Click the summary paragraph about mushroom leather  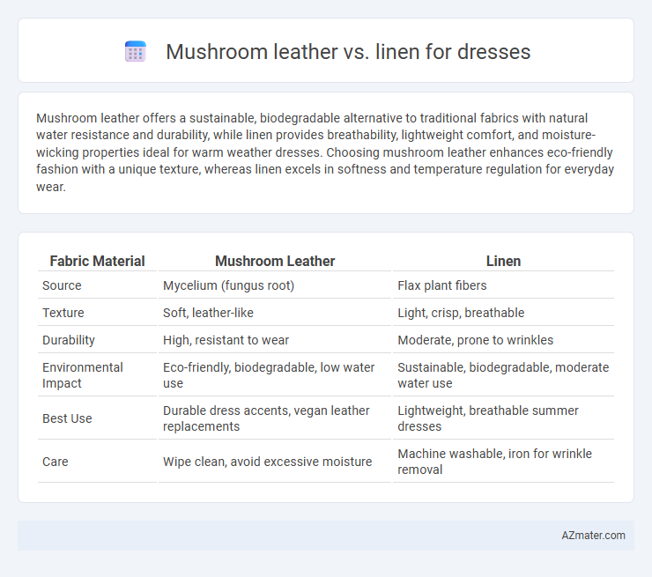[x=325, y=152]
